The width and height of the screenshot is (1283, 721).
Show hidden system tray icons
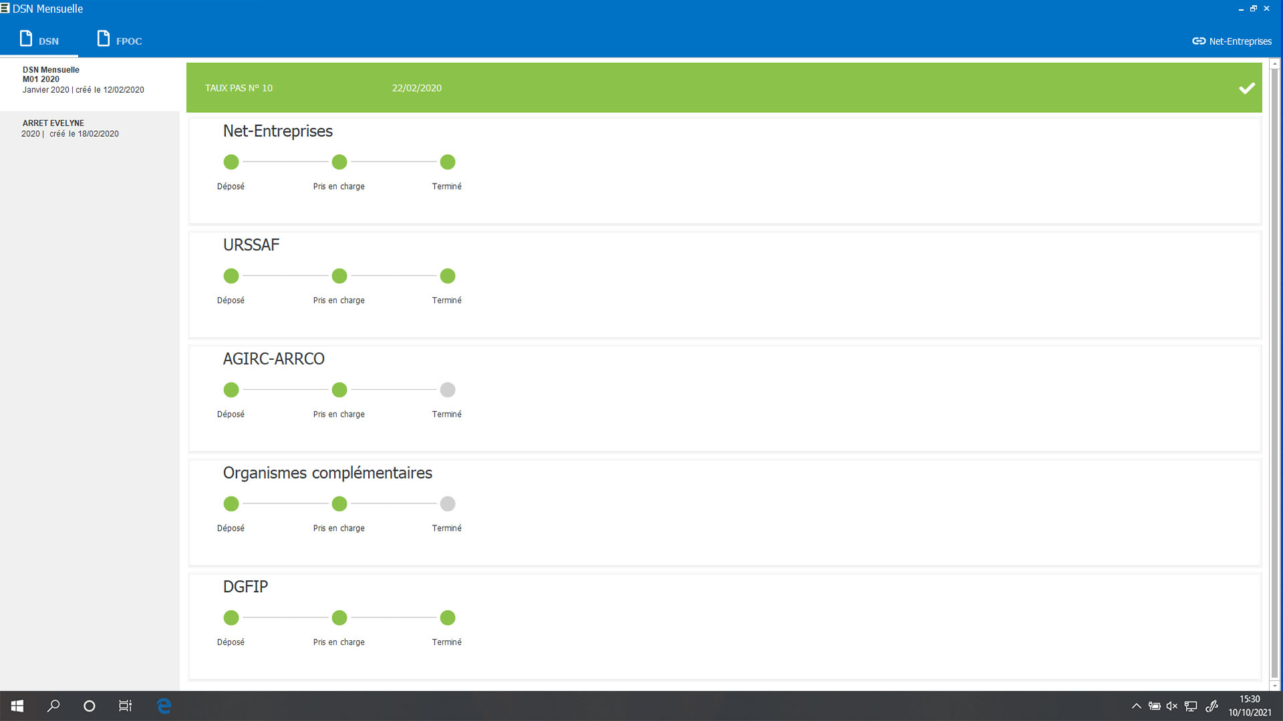tap(1136, 706)
